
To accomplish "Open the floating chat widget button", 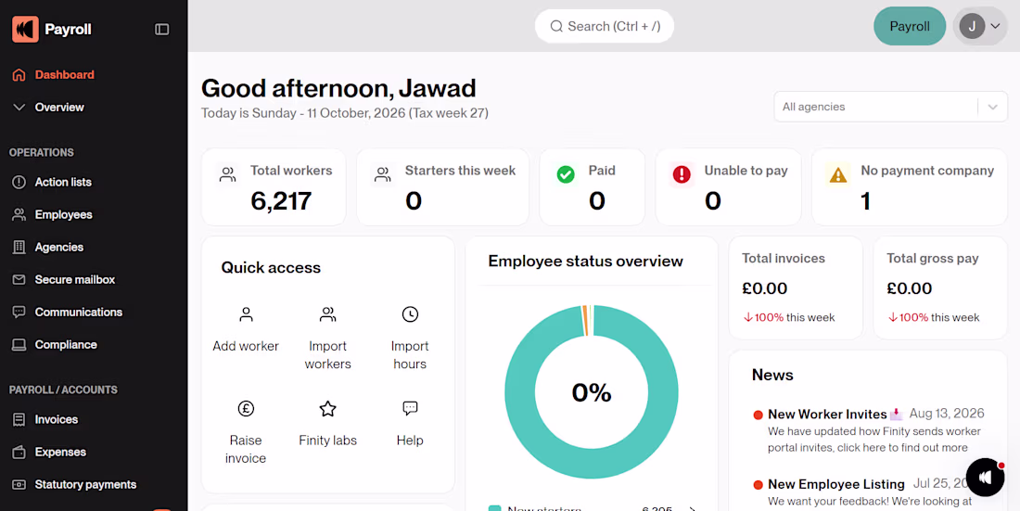I will [x=986, y=478].
